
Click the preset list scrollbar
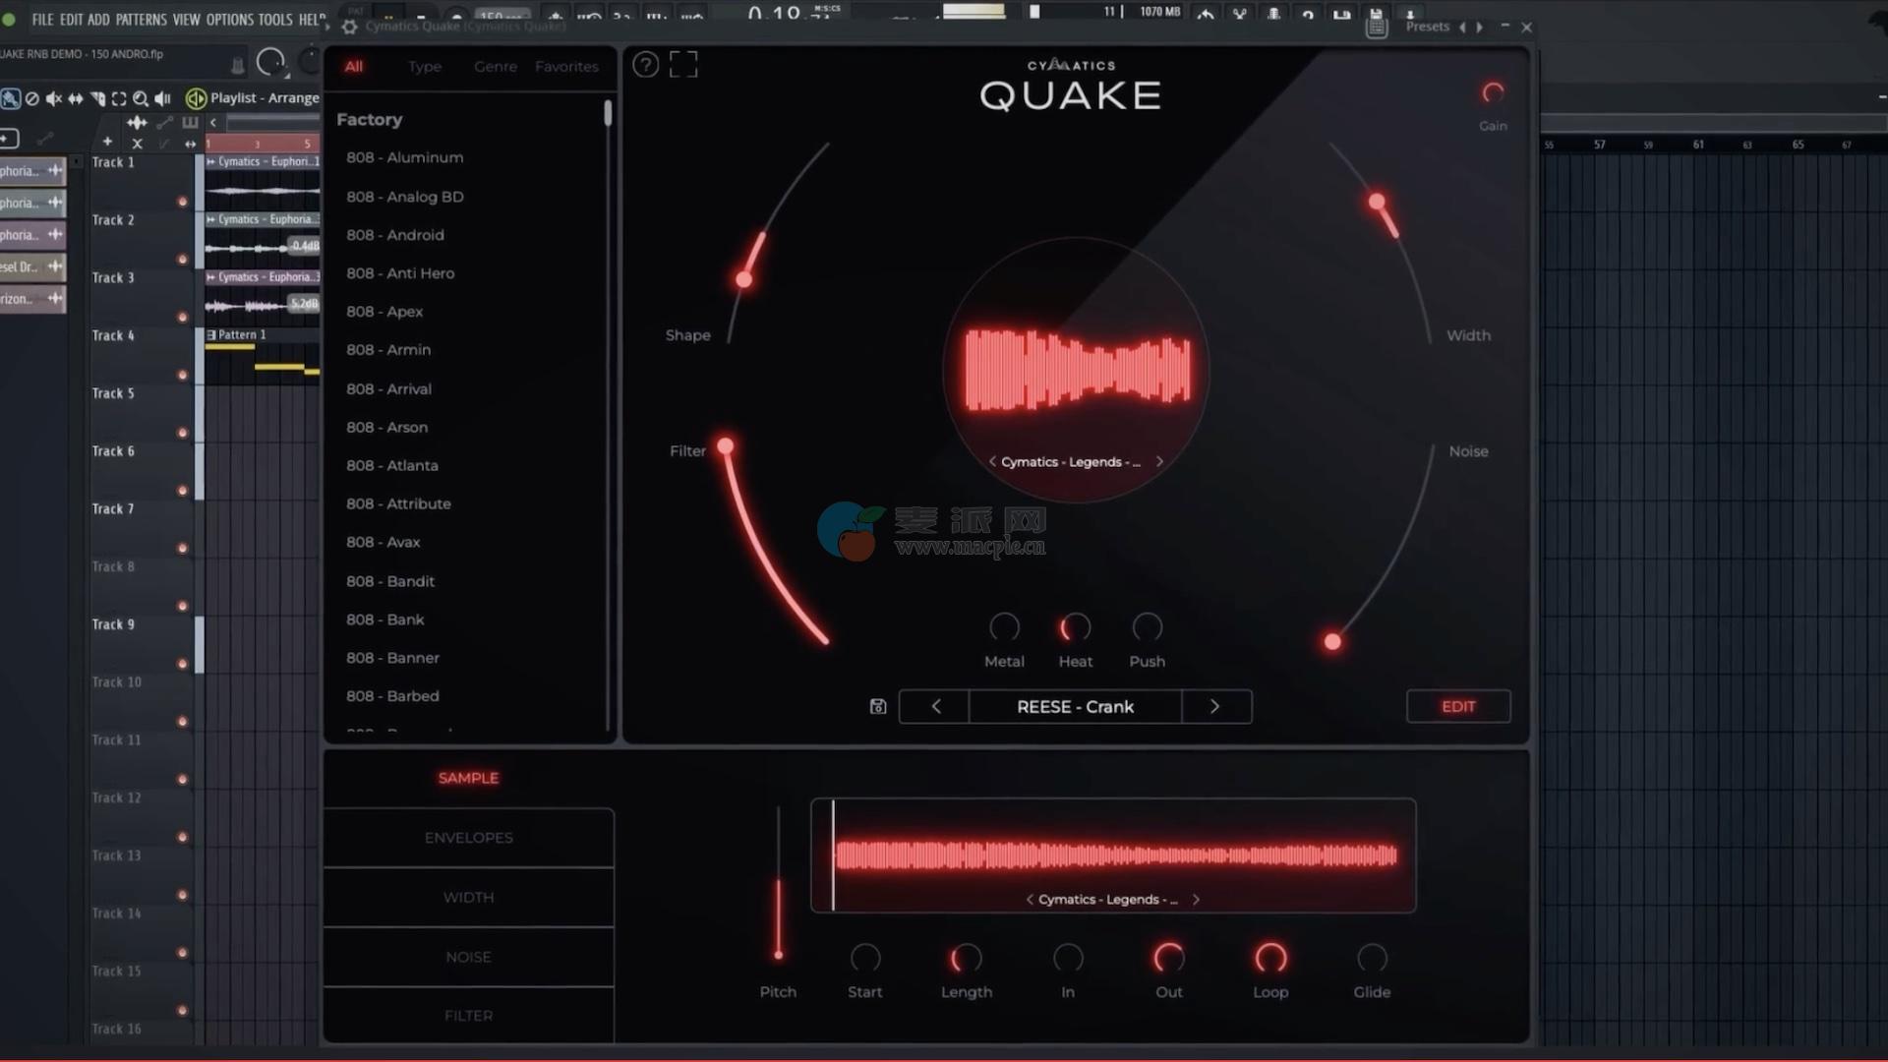(x=608, y=113)
